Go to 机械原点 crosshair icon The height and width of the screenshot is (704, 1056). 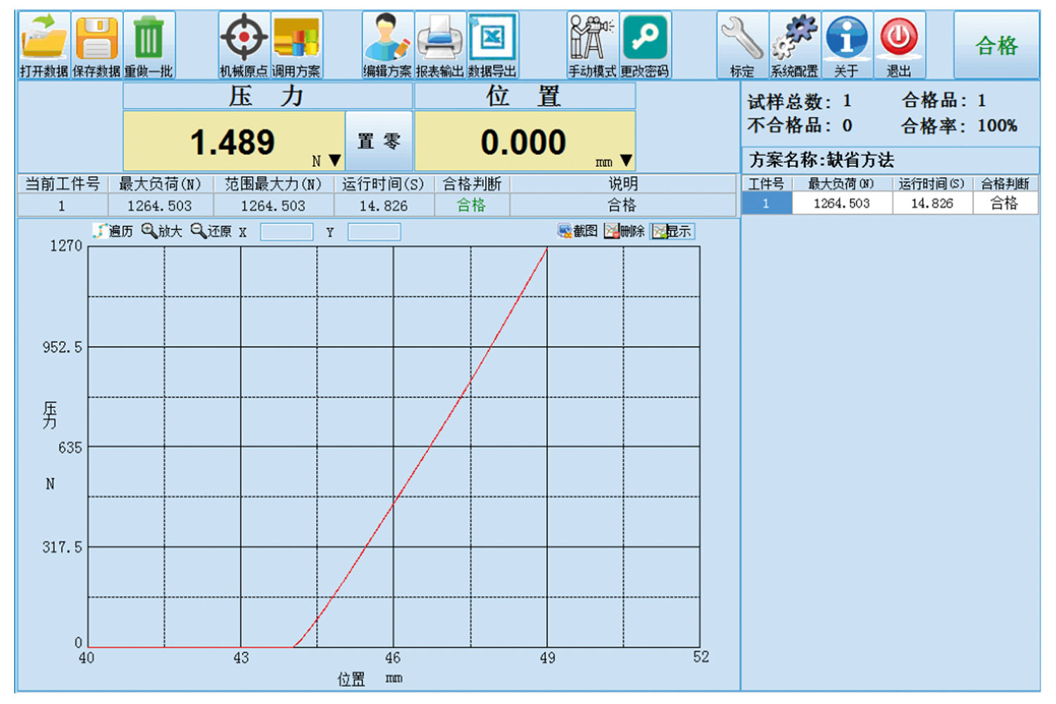[x=244, y=45]
